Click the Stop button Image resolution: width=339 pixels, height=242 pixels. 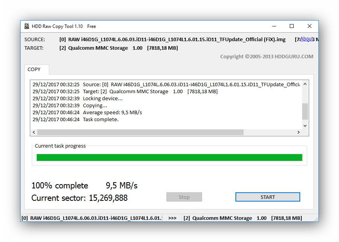coord(184,197)
